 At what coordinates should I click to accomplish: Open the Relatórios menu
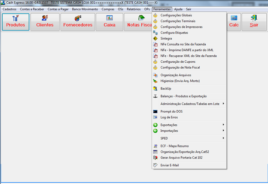coord(134,9)
